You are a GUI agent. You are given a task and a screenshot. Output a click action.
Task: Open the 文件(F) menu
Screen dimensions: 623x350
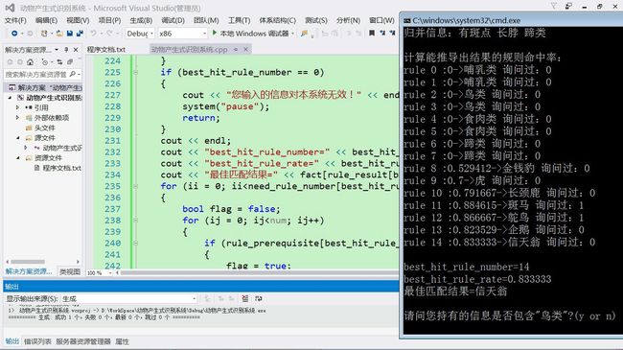point(15,20)
